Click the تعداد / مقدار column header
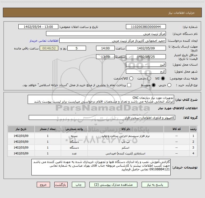This screenshot has height=198, width=205. (x=48, y=129)
